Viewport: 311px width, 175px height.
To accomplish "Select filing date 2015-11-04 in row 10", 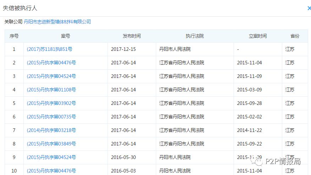I will [249, 171].
